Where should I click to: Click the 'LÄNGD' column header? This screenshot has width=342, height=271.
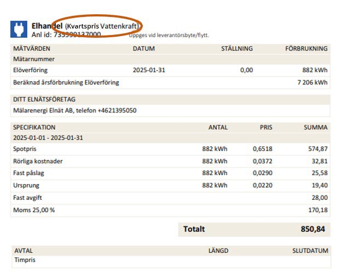point(218,251)
